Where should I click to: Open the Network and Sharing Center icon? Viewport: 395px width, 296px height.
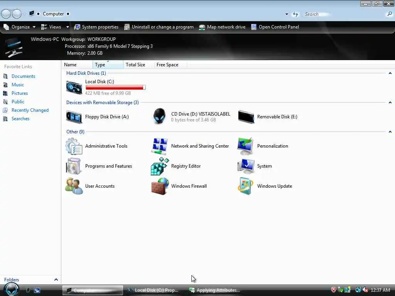(x=159, y=146)
